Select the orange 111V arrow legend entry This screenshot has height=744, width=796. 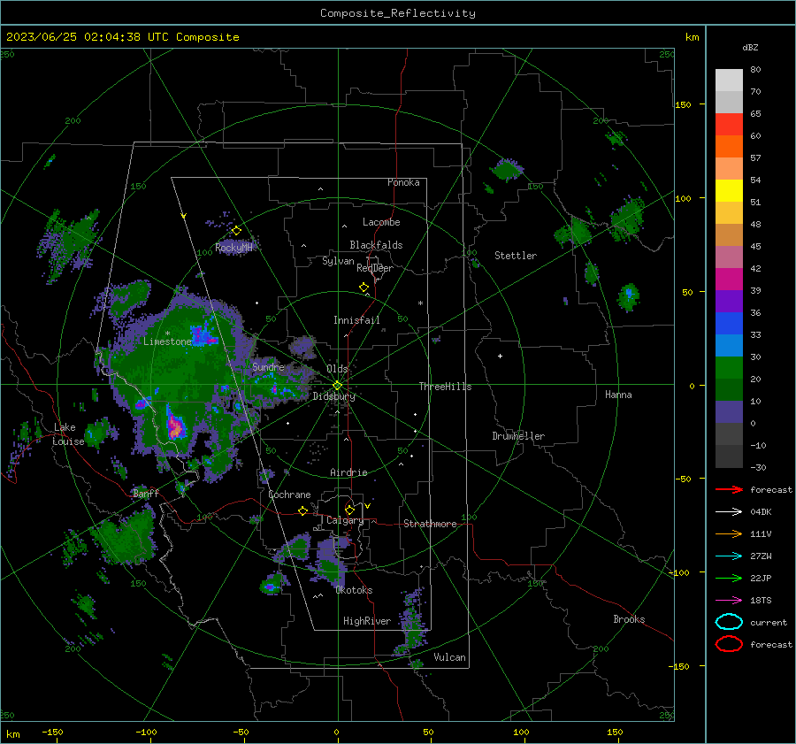(x=729, y=533)
